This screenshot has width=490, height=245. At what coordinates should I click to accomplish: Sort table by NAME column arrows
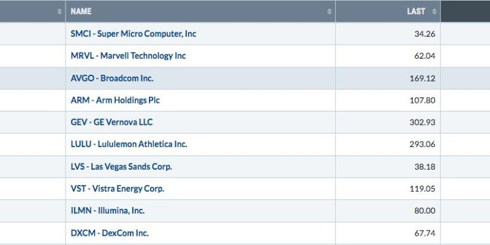click(x=329, y=12)
